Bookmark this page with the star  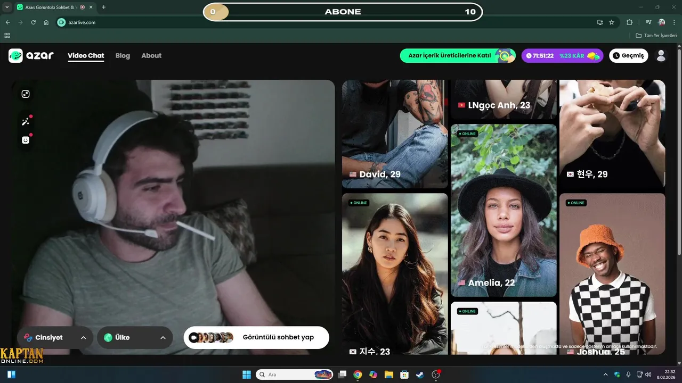[x=612, y=22]
